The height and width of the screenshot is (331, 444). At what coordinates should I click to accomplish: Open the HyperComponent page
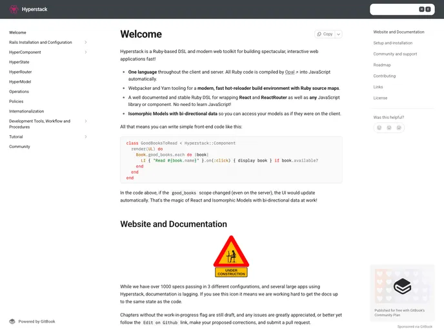coord(25,52)
